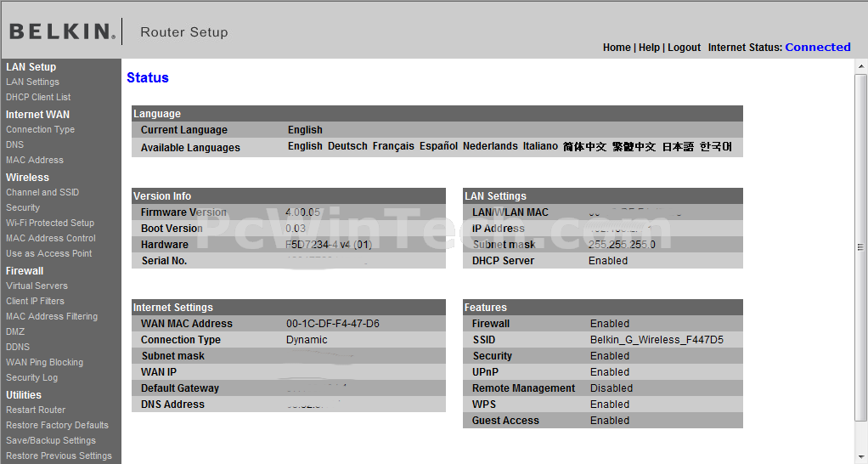Click the Belkin logo
This screenshot has height=464, width=868.
pyautogui.click(x=63, y=31)
